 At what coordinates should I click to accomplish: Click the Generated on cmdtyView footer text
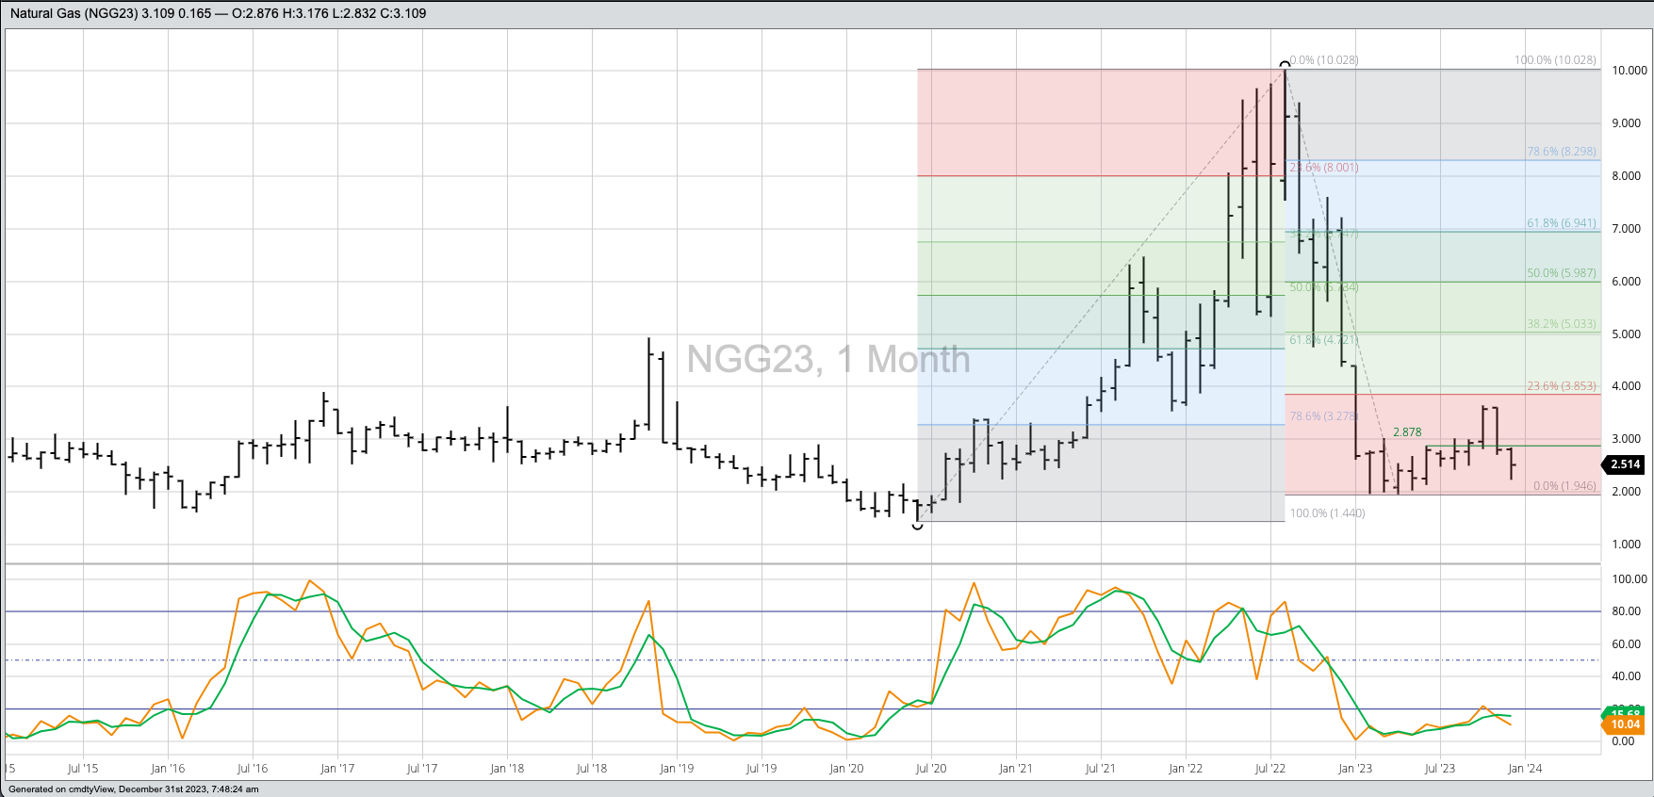pos(133,789)
